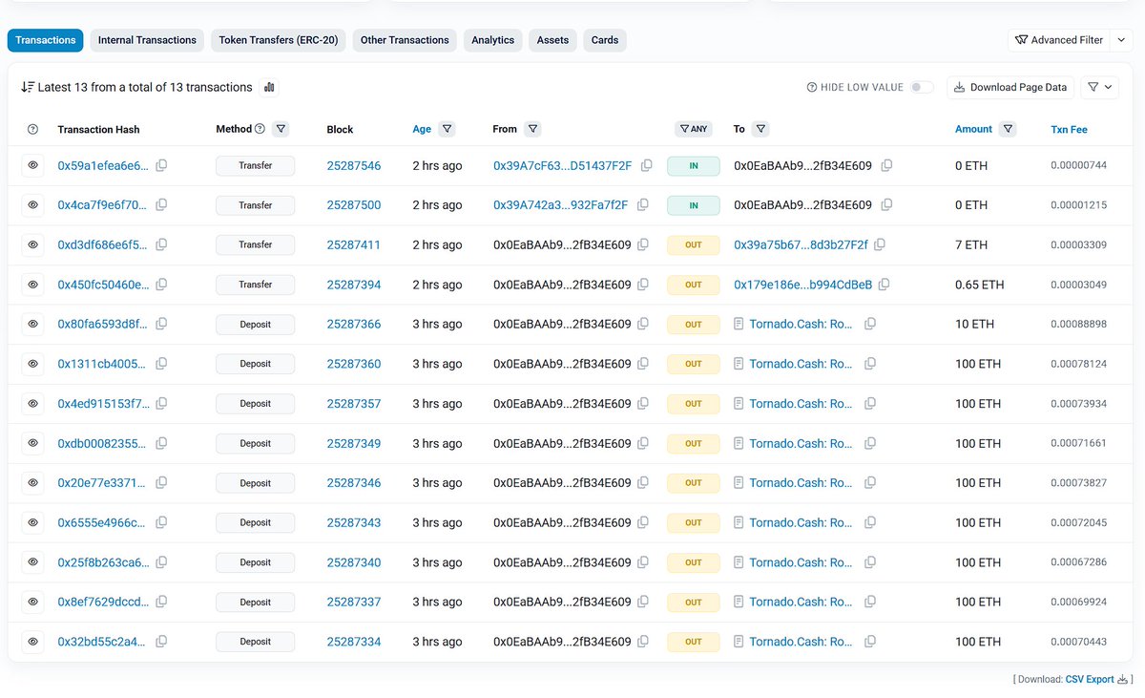Preview transaction 0x4ca7f9e6f70 with eye icon
1145x698 pixels.
32,205
